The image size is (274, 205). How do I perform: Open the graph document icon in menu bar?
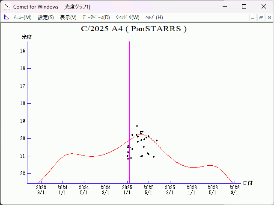pos(6,18)
